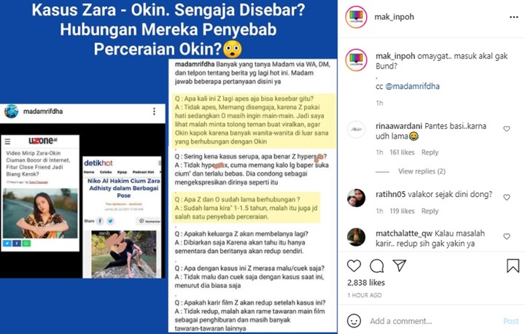Reply to ratihn05's comment
Image resolution: width=525 pixels, height=334 pixels.
click(429, 211)
